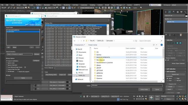Click Up one level arrow in folder dialog

pyautogui.click(x=84, y=41)
